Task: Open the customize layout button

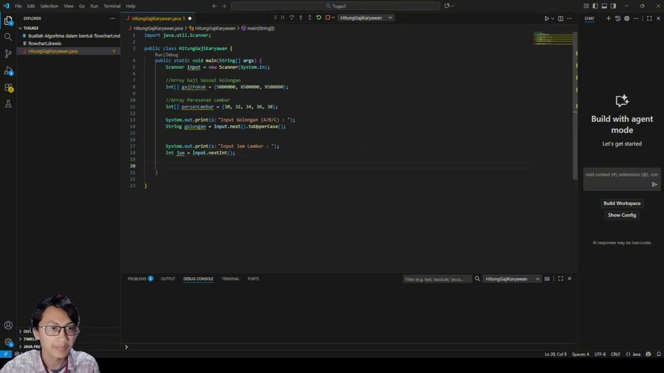Action: tap(586, 6)
